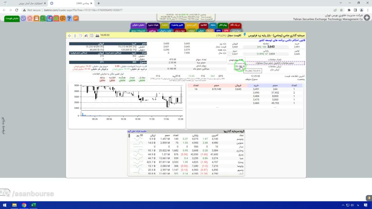This screenshot has height=209, width=372.
Task: Open the orange table list icon
Action: (36, 18)
